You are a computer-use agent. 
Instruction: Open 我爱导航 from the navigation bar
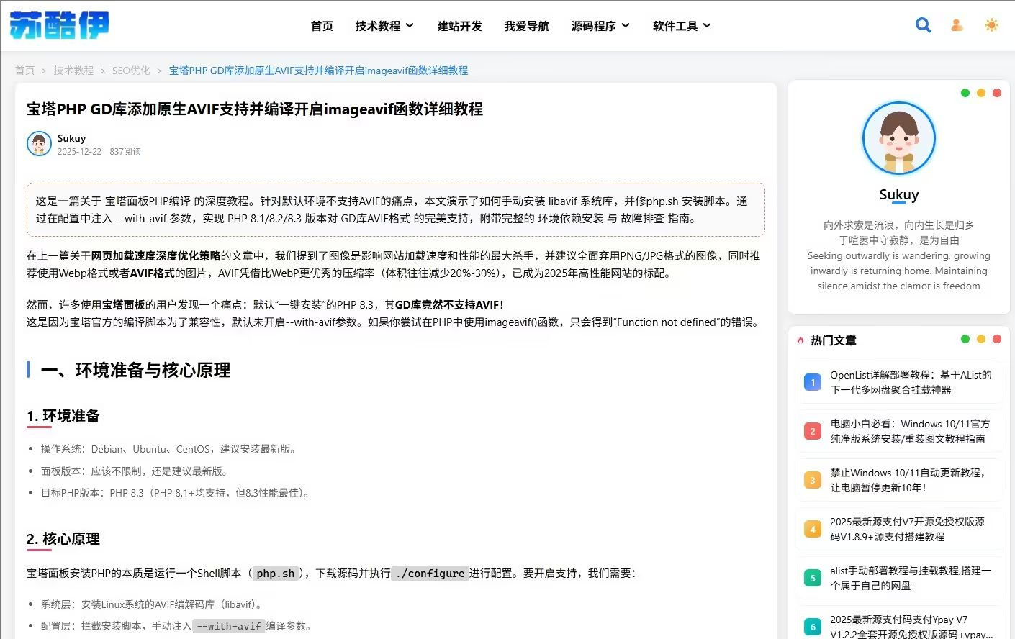click(x=527, y=25)
